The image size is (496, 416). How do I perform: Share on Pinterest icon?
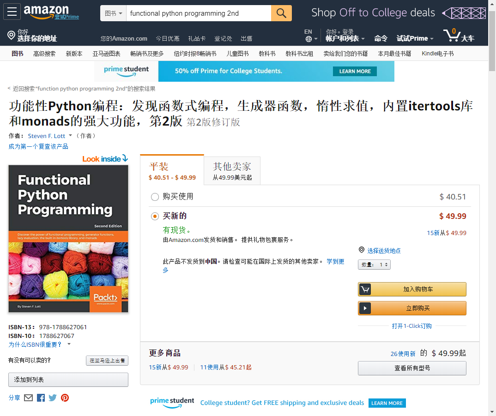point(65,398)
